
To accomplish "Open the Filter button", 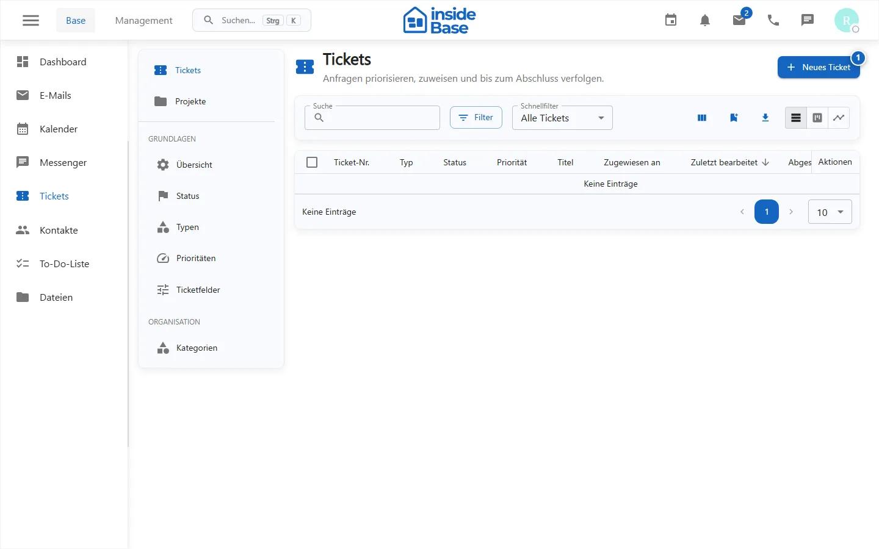I will pos(476,117).
